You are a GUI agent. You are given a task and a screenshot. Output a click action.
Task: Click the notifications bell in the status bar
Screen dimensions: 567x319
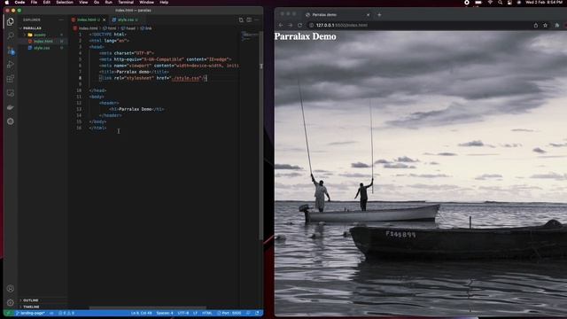click(x=257, y=313)
